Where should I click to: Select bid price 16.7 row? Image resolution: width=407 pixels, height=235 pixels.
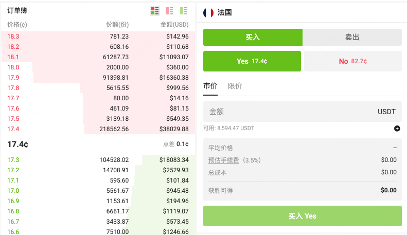click(98, 222)
